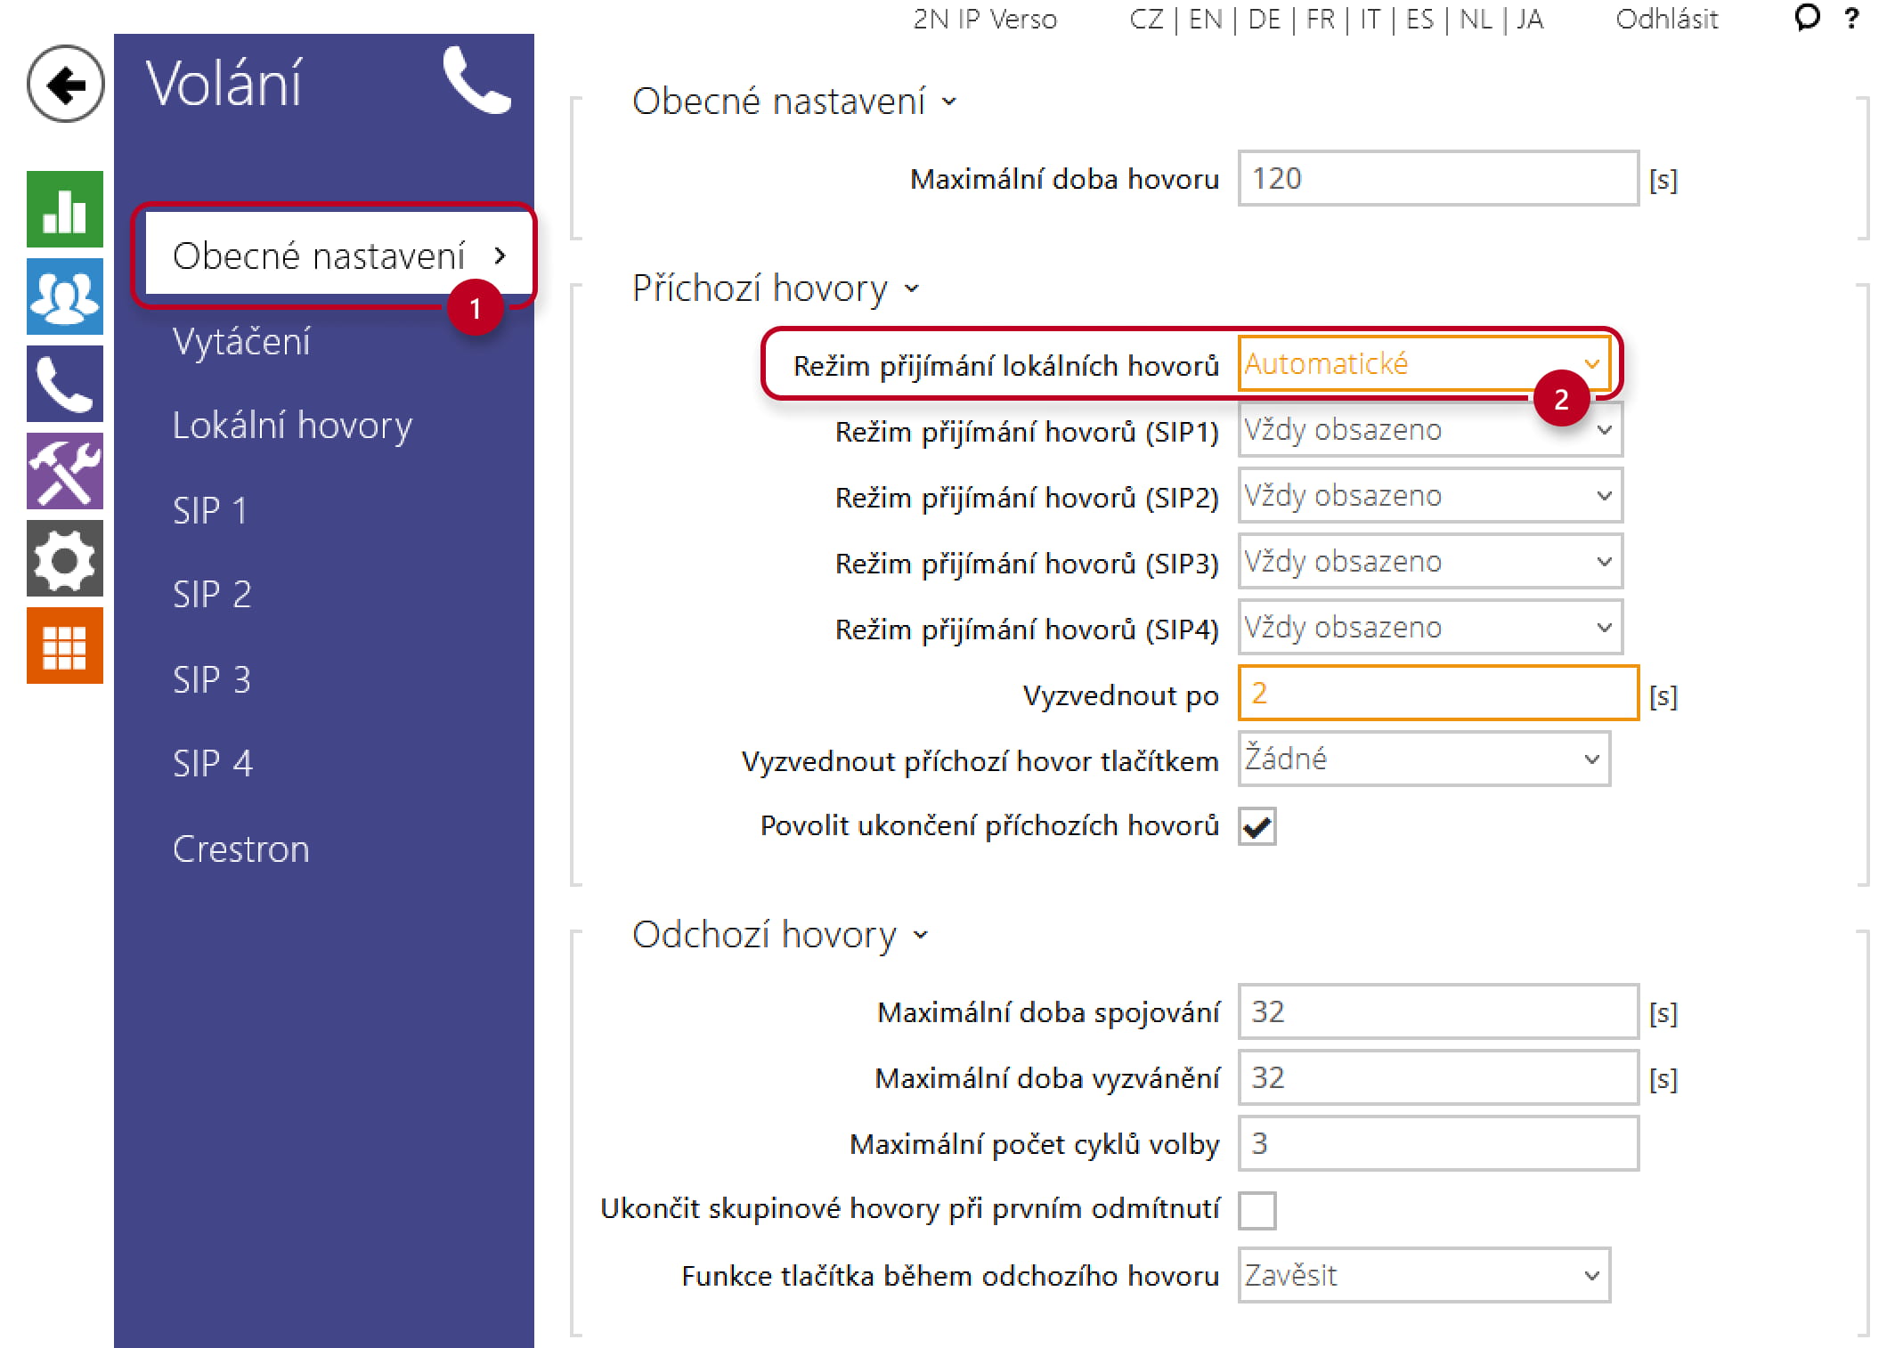Open the Services hammer-and-wrench icon
Image resolution: width=1895 pixels, height=1348 pixels.
(65, 471)
